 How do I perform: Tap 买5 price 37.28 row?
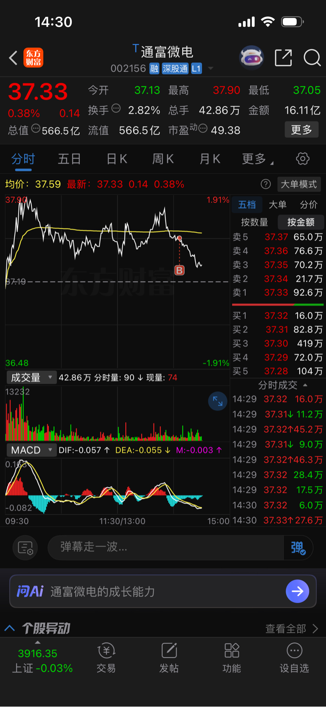(278, 371)
